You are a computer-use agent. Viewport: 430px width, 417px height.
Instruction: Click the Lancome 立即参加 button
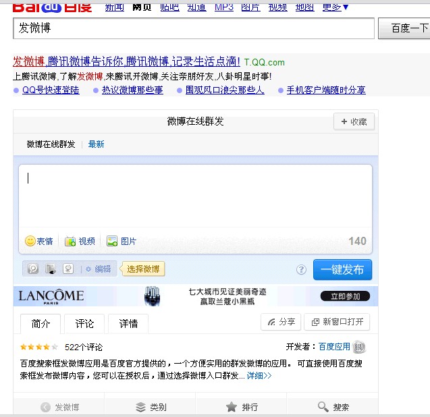point(345,296)
